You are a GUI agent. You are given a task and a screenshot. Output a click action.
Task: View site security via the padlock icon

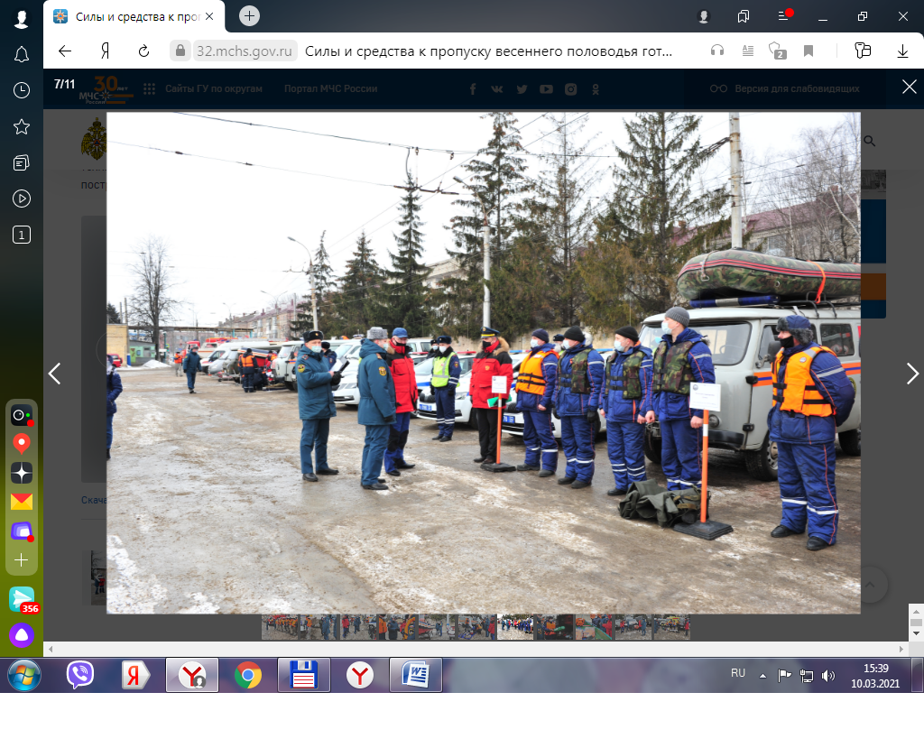click(x=180, y=51)
